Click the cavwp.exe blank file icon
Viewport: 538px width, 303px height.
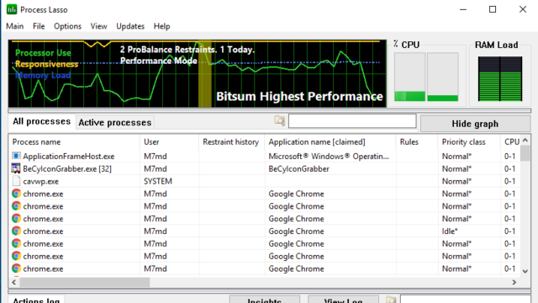pyautogui.click(x=16, y=181)
